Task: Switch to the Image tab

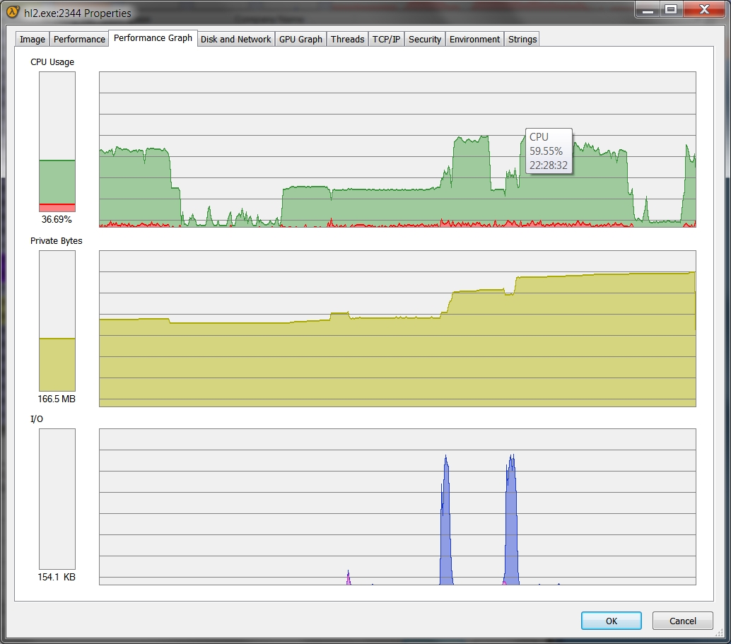Action: point(33,39)
